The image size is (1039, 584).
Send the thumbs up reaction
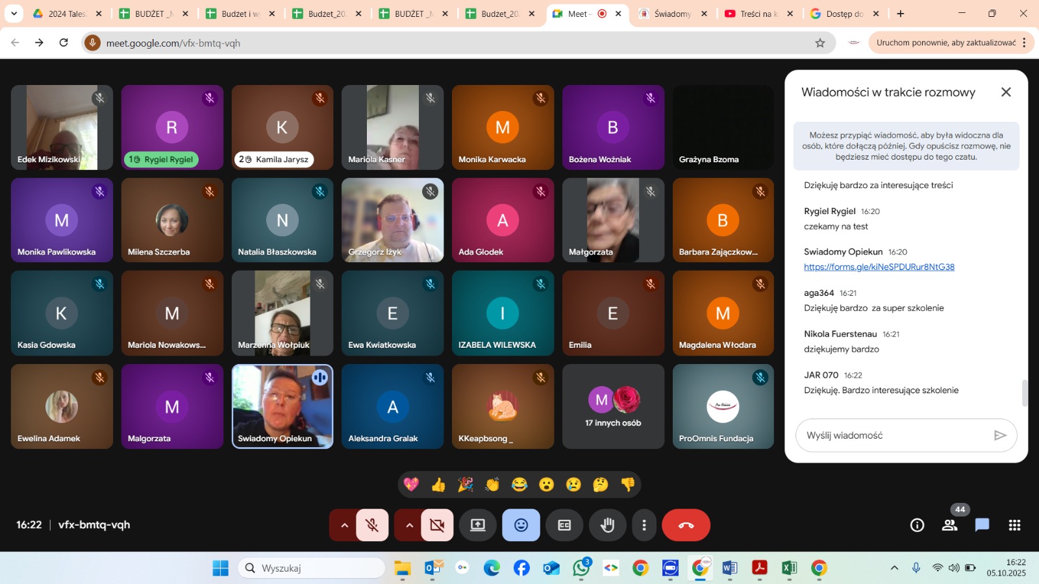coord(438,485)
